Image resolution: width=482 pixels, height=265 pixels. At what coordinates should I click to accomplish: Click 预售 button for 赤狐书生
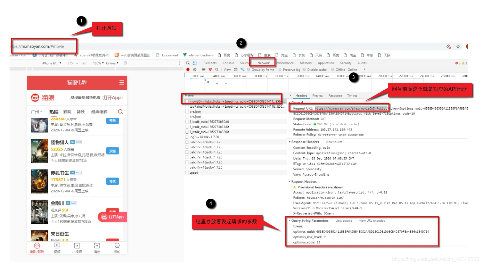pyautogui.click(x=112, y=181)
